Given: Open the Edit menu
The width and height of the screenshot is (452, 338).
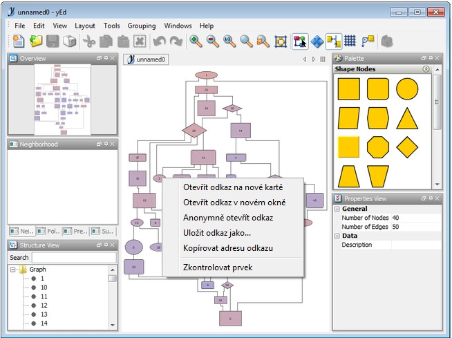Looking at the screenshot, I should pyautogui.click(x=39, y=26).
